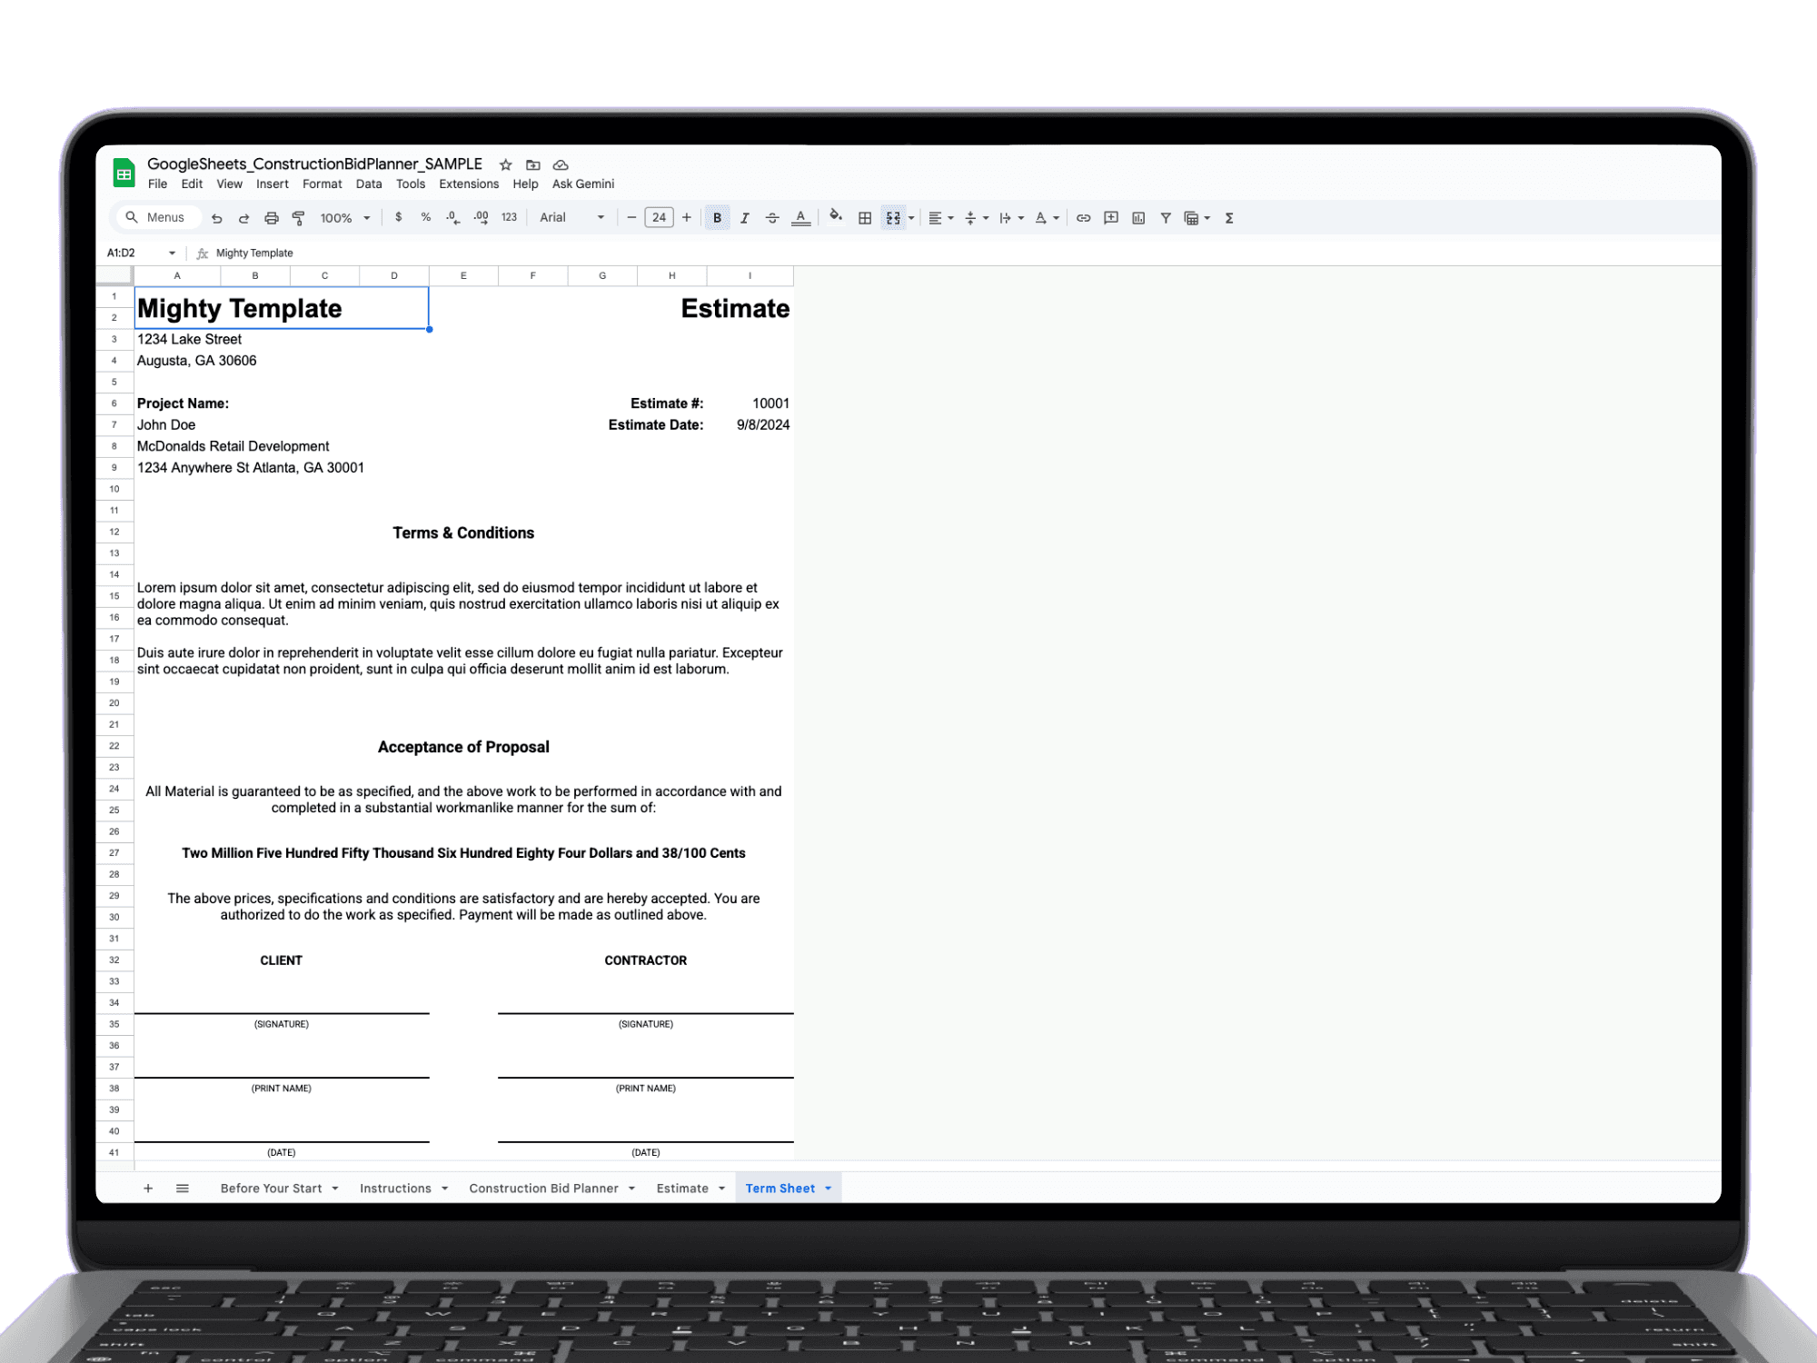Open the borders menu
Screen dimensions: 1817x1363
(865, 218)
